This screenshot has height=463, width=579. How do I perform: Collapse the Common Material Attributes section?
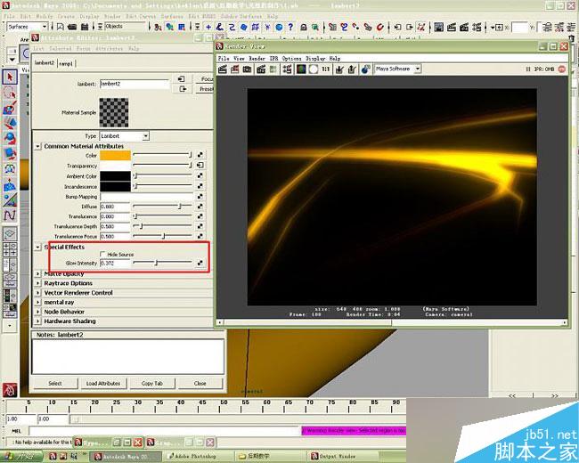tap(37, 146)
